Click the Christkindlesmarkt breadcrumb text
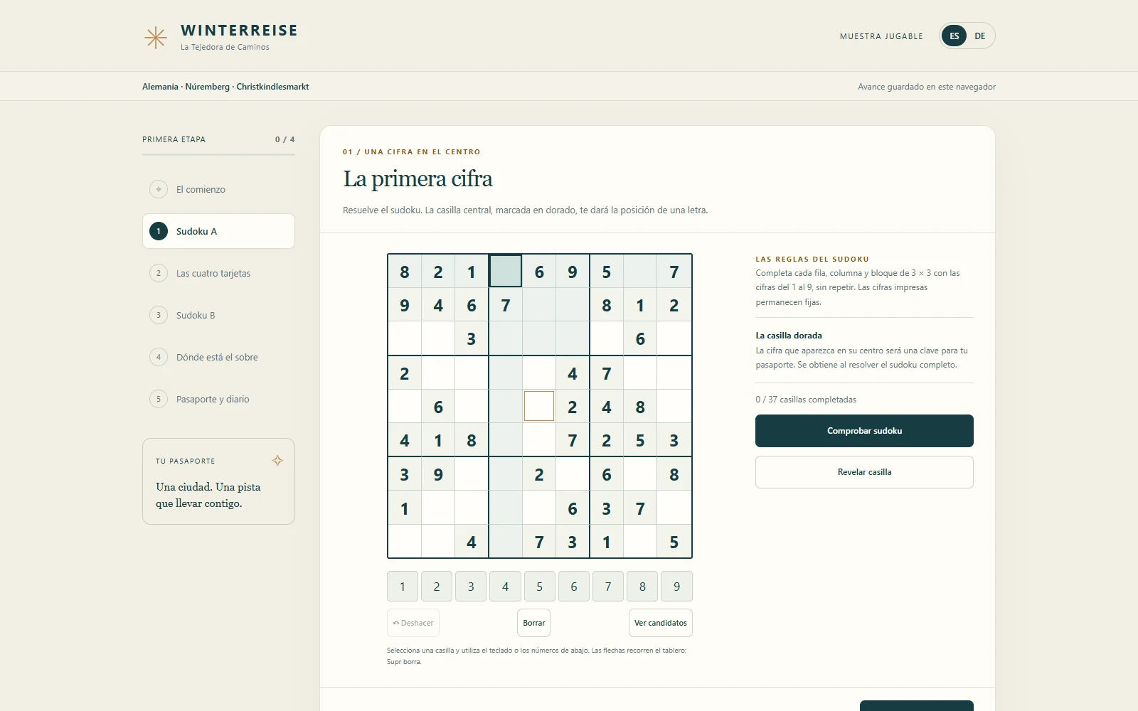The height and width of the screenshot is (711, 1138). click(x=272, y=87)
